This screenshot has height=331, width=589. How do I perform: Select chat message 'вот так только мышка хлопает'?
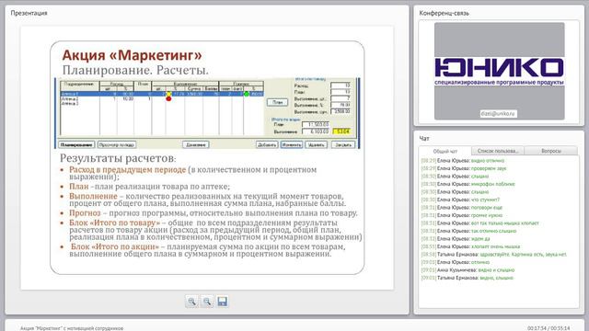505,223
